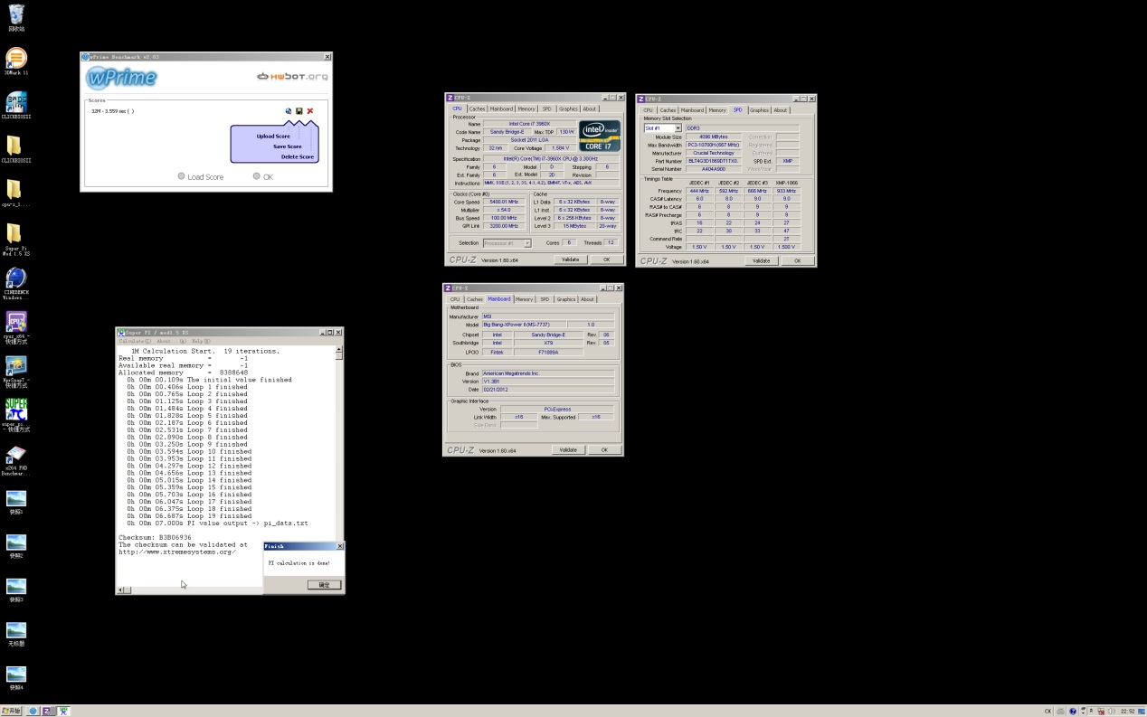Select the fourth image file icon on desktop

point(16,630)
